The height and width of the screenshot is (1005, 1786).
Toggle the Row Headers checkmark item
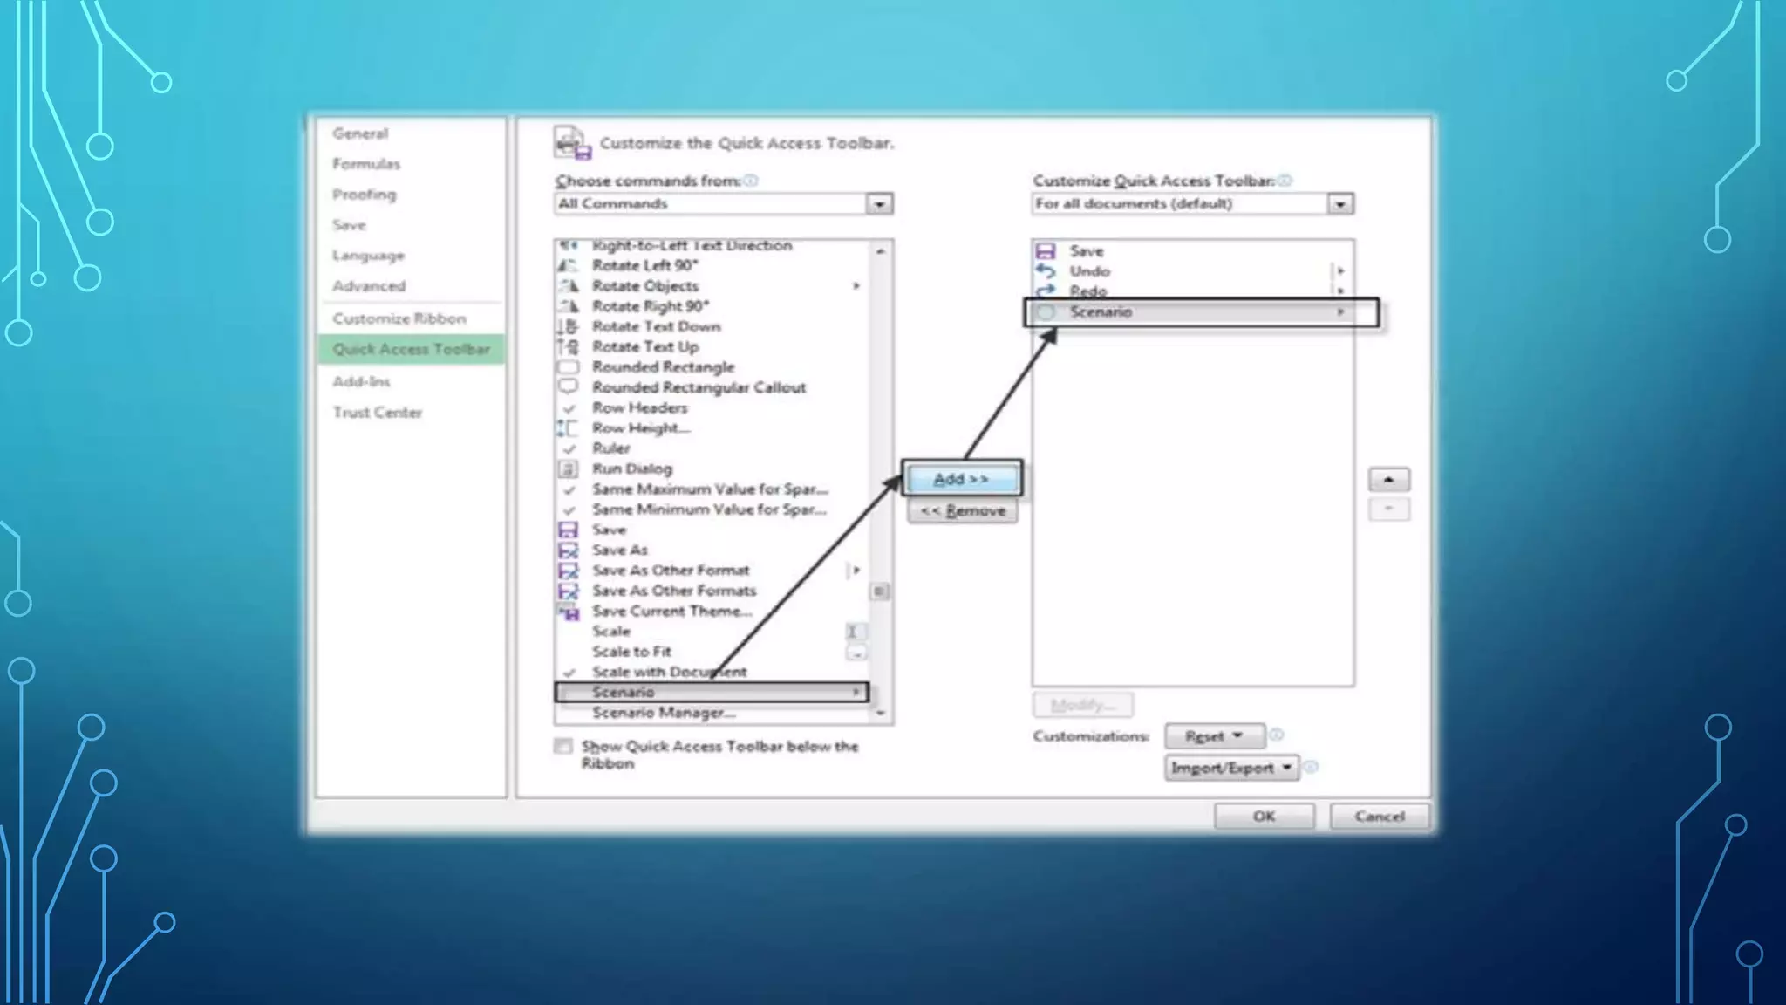[x=569, y=408]
